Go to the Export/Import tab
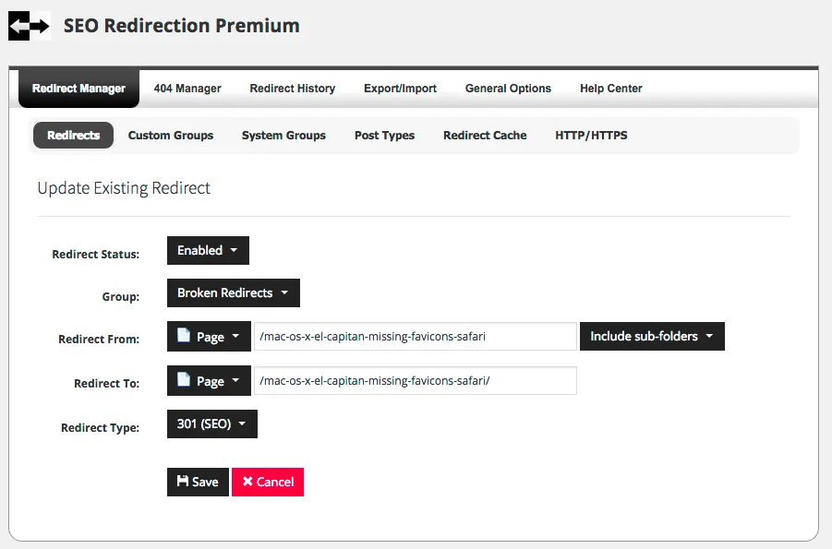Image resolution: width=832 pixels, height=549 pixels. (x=400, y=89)
